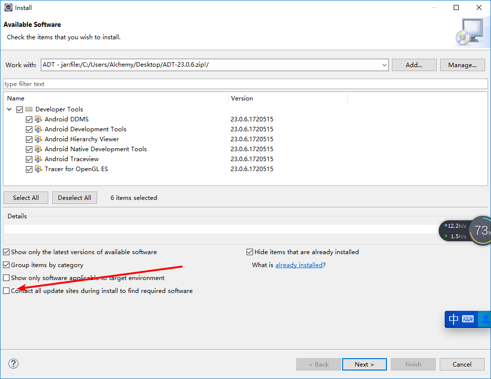Click the Tracer for OpenGL ES icon
Screen dimensions: 491x379
point(38,169)
